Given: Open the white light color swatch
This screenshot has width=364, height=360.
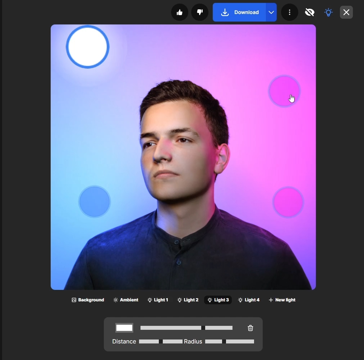Looking at the screenshot, I should point(124,328).
